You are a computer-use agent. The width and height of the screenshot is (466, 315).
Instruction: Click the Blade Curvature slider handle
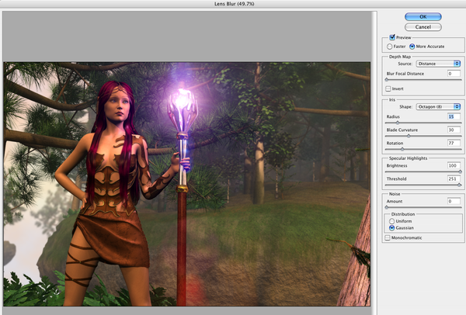coord(409,136)
